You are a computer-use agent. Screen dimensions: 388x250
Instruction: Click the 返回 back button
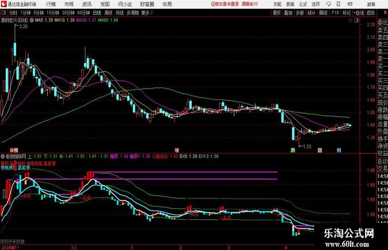coord(370,13)
